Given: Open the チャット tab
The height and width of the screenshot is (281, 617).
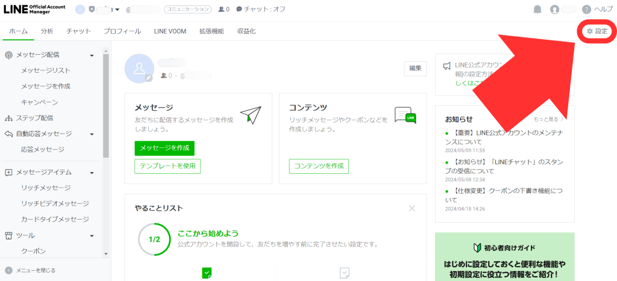Looking at the screenshot, I should (x=79, y=31).
